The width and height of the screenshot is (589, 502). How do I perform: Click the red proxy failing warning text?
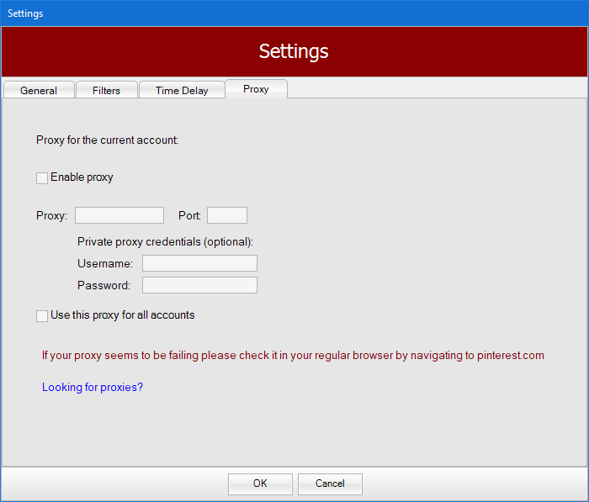coord(293,355)
